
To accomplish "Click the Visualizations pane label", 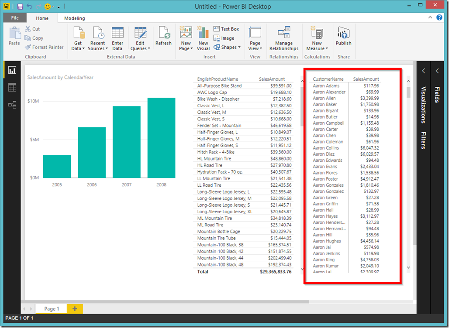I will pyautogui.click(x=424, y=105).
